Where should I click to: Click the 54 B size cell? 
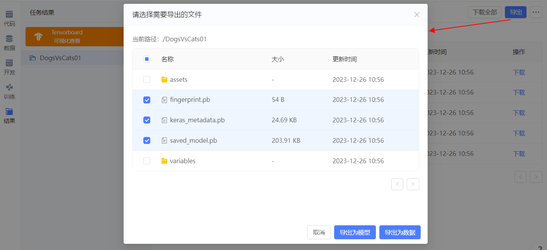tap(278, 100)
